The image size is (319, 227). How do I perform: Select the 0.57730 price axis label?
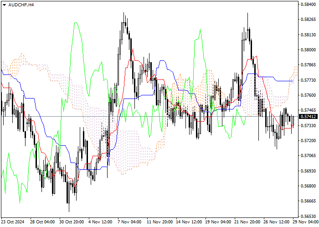tap(308, 80)
